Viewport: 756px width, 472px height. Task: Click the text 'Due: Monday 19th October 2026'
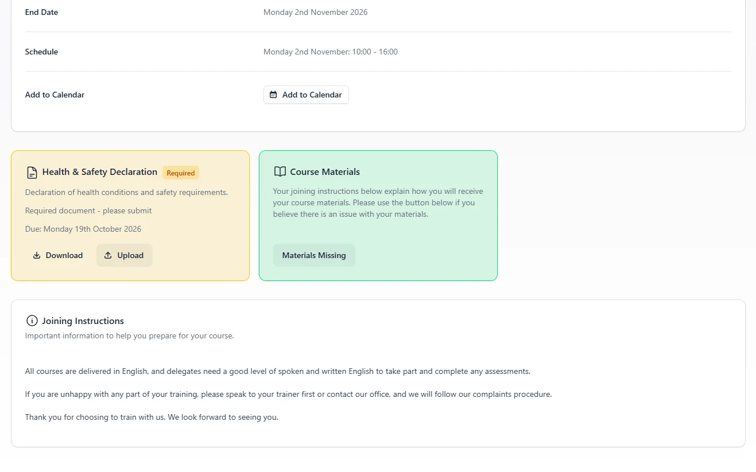click(x=83, y=229)
